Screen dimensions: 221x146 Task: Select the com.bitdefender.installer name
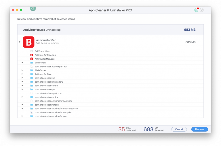tap(47, 105)
